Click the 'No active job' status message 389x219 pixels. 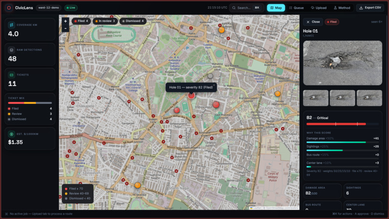click(x=41, y=214)
